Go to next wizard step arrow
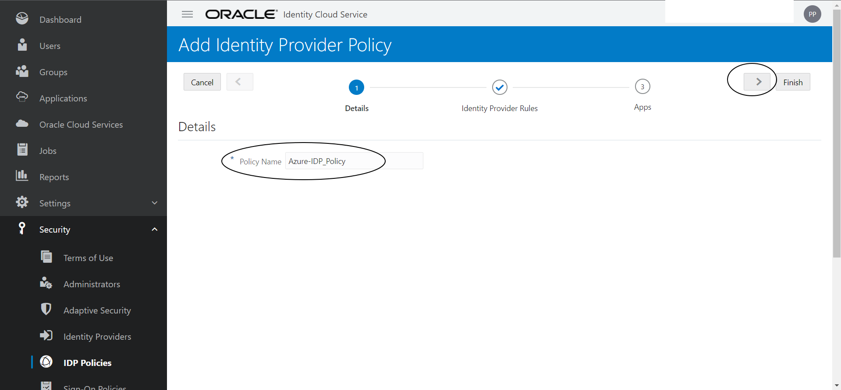This screenshot has width=841, height=390. (x=757, y=82)
